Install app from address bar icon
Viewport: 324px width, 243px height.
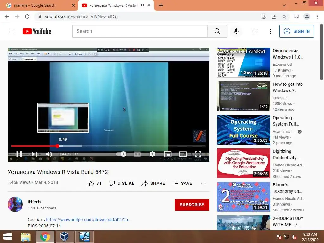(264, 16)
